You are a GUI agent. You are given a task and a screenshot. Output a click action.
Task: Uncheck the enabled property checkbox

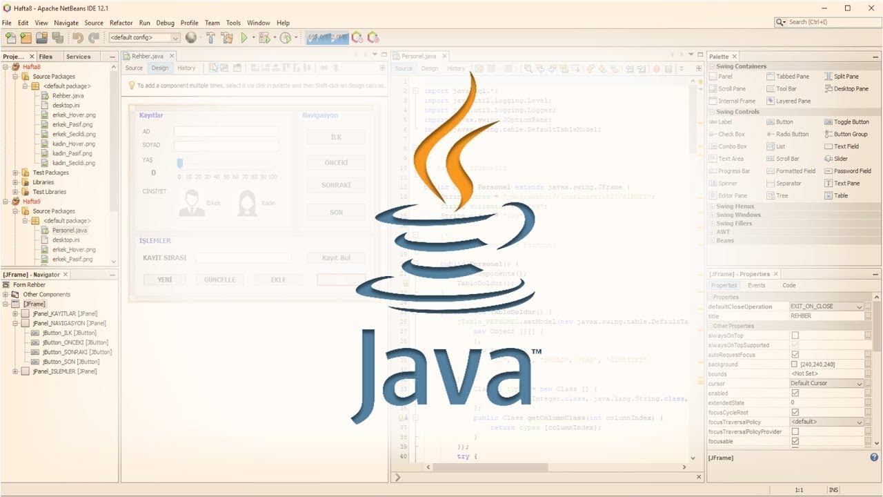tap(795, 393)
